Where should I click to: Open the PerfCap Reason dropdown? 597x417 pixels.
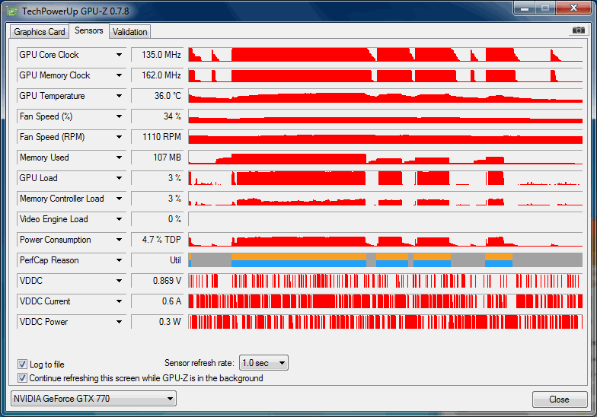(x=119, y=260)
